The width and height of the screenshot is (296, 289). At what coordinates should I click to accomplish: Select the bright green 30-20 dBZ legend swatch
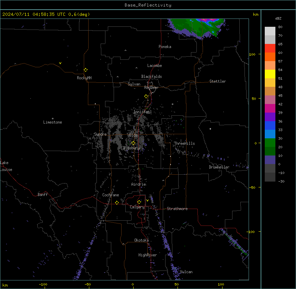(270, 143)
